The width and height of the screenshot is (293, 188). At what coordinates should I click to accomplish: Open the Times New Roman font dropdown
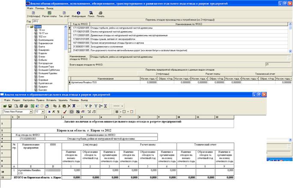pos(31,112)
